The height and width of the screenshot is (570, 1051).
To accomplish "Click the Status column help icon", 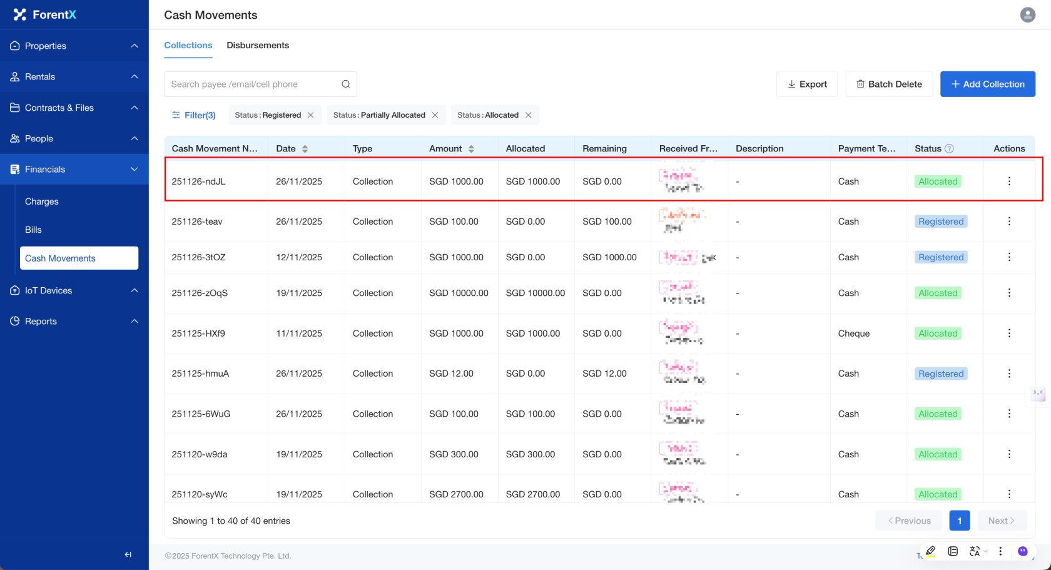I will (949, 149).
